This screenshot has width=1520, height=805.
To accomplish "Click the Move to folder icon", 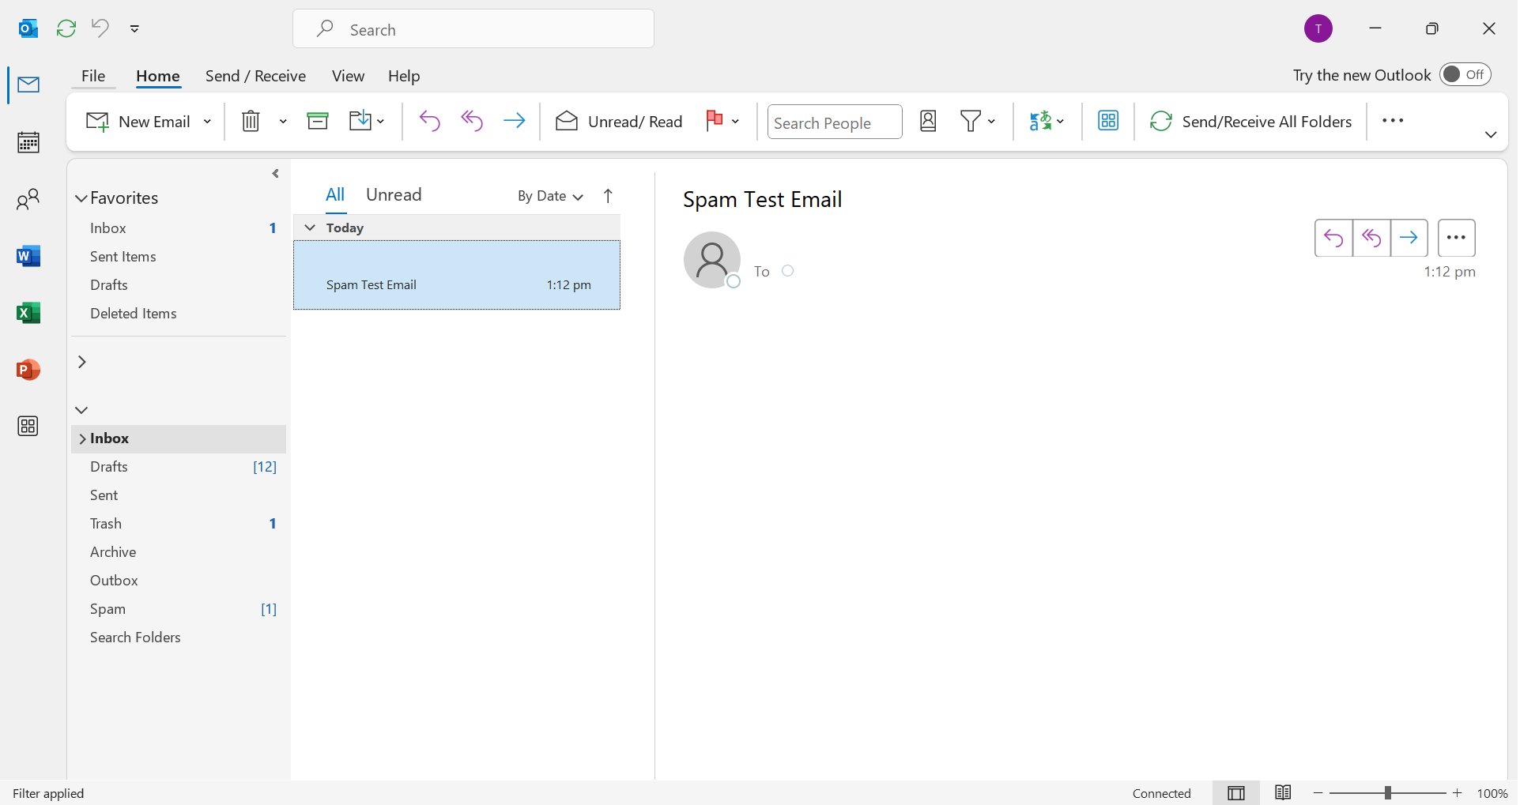I will click(x=360, y=121).
